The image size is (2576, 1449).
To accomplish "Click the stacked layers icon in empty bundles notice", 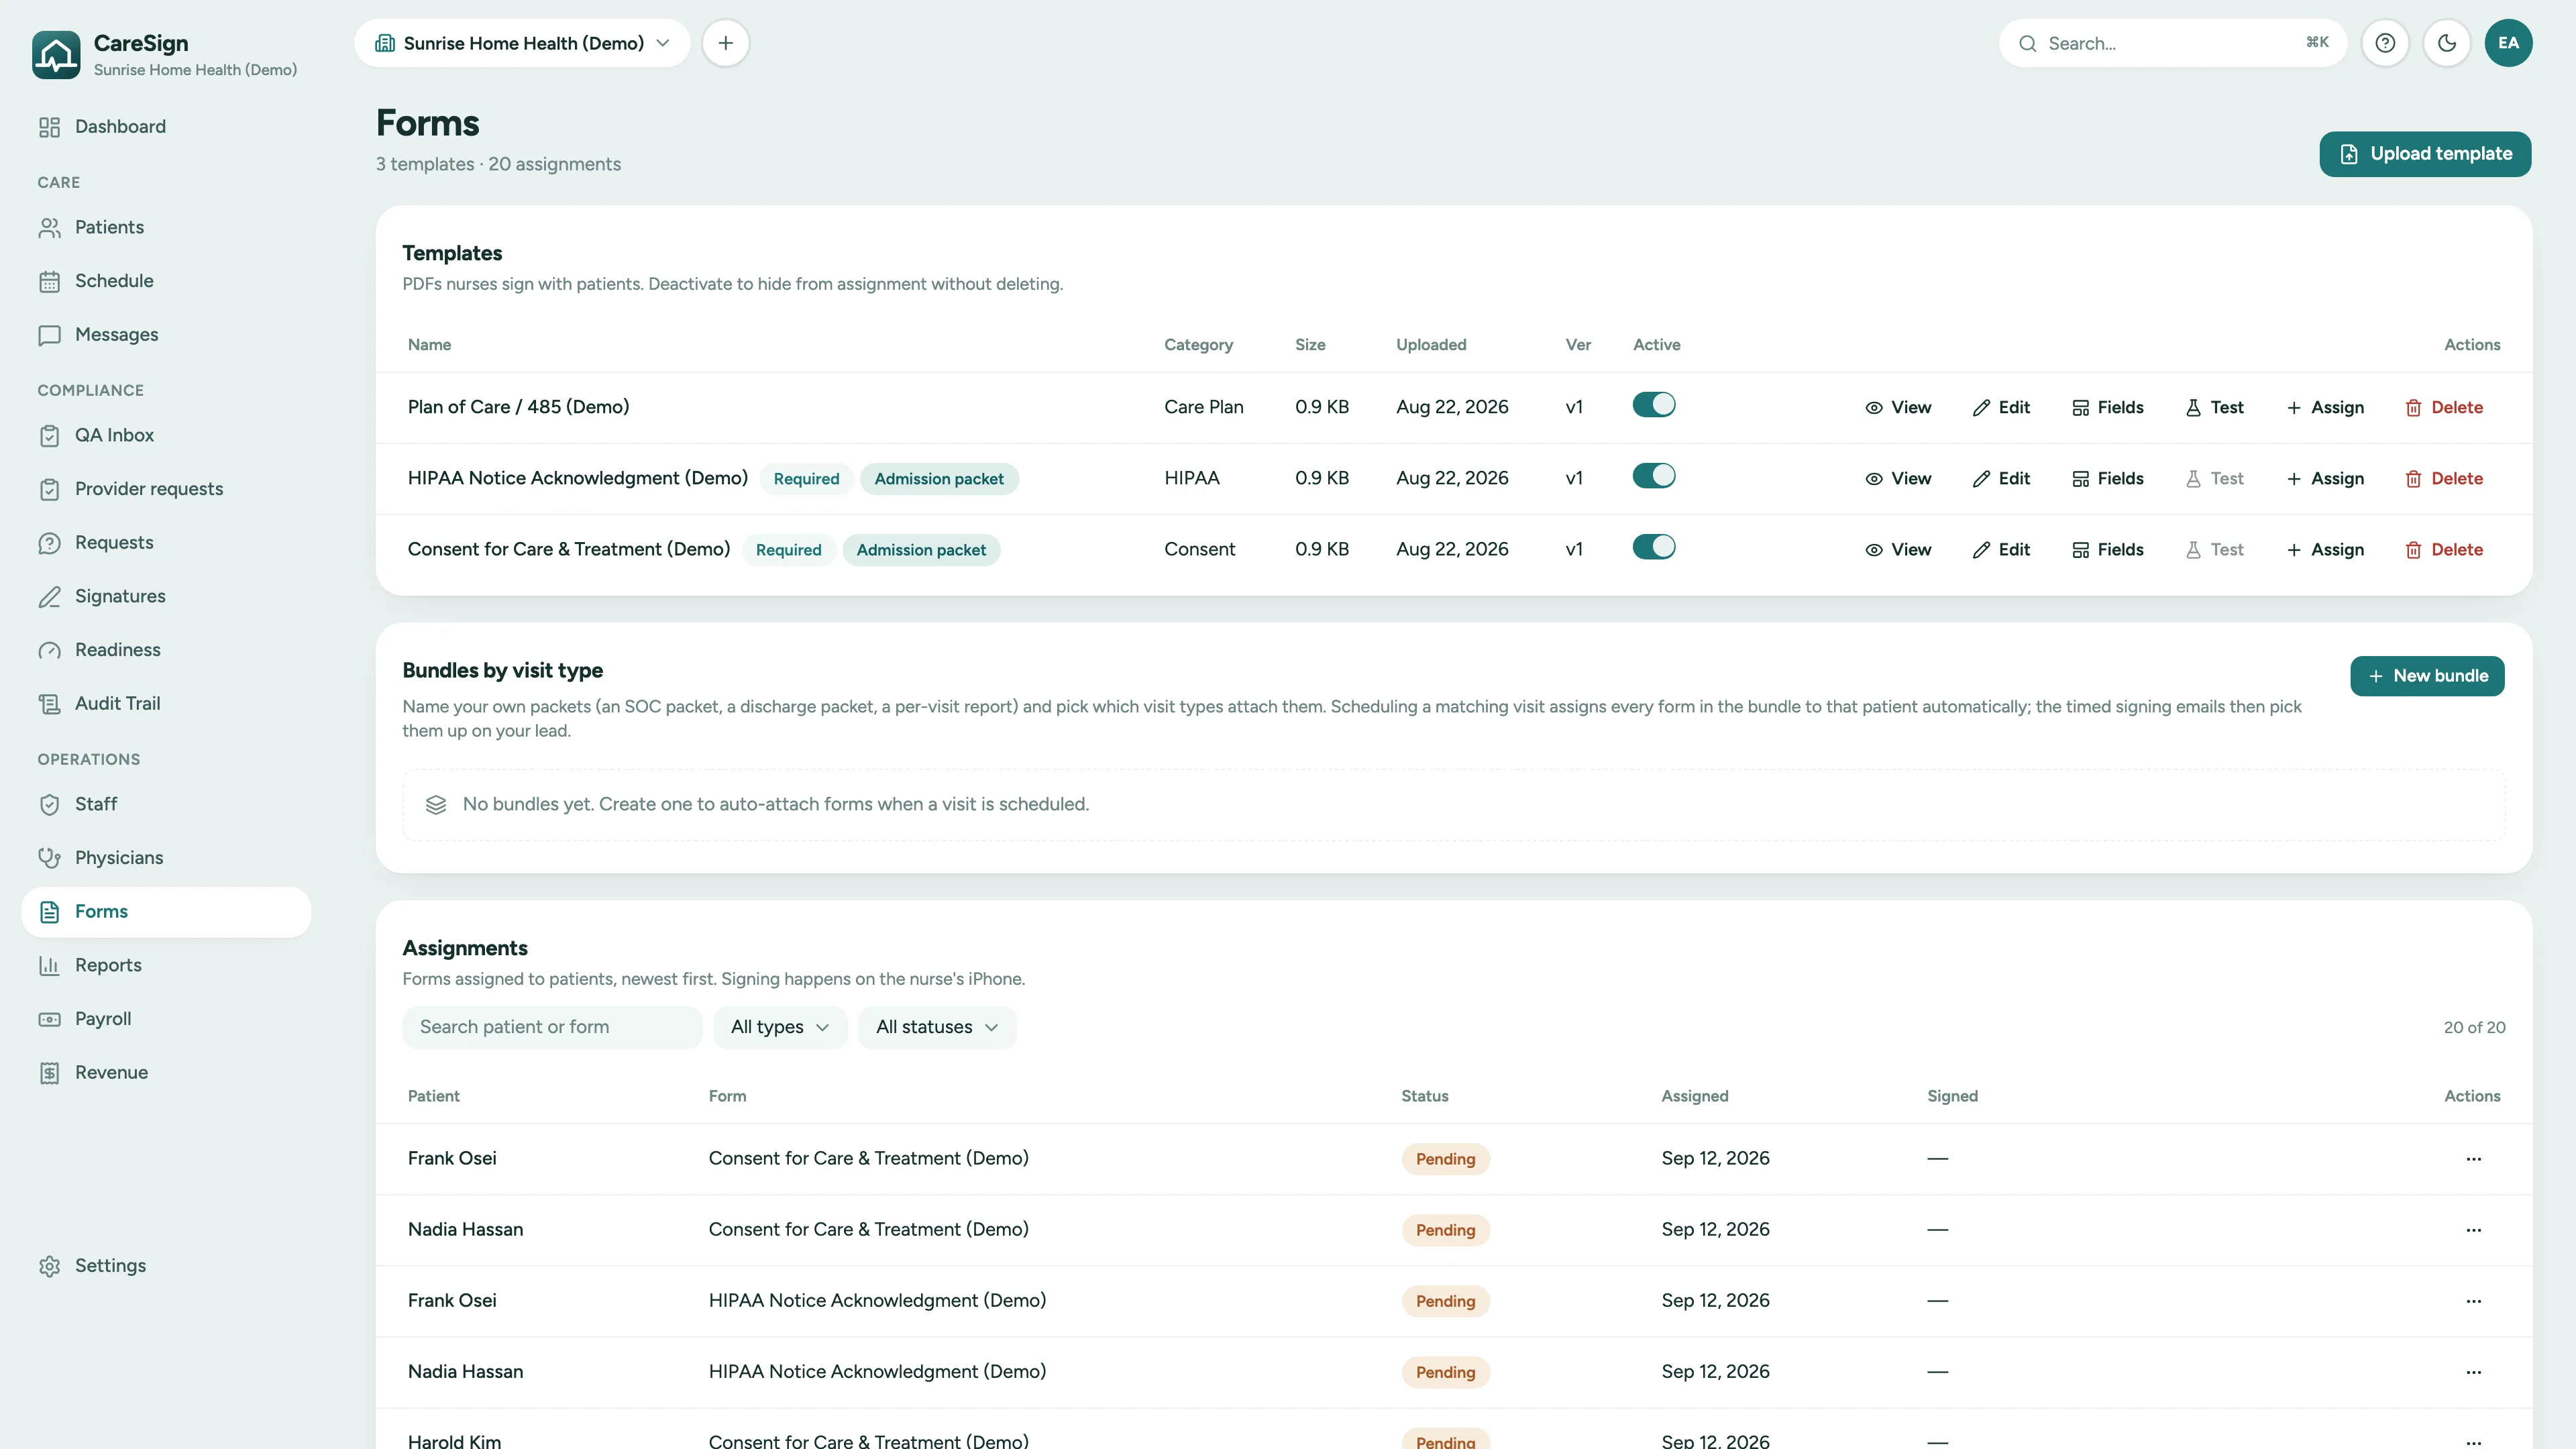I will point(435,804).
